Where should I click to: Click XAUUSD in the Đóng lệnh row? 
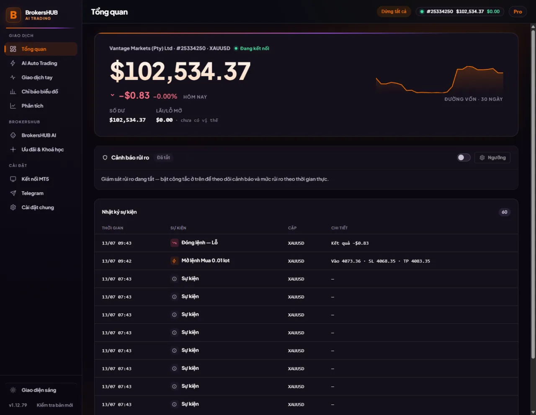pos(296,243)
